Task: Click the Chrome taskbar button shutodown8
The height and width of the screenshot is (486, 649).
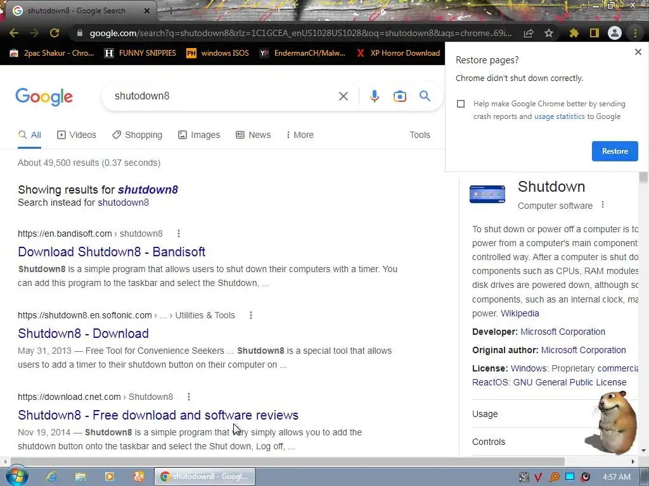Action: tap(205, 477)
